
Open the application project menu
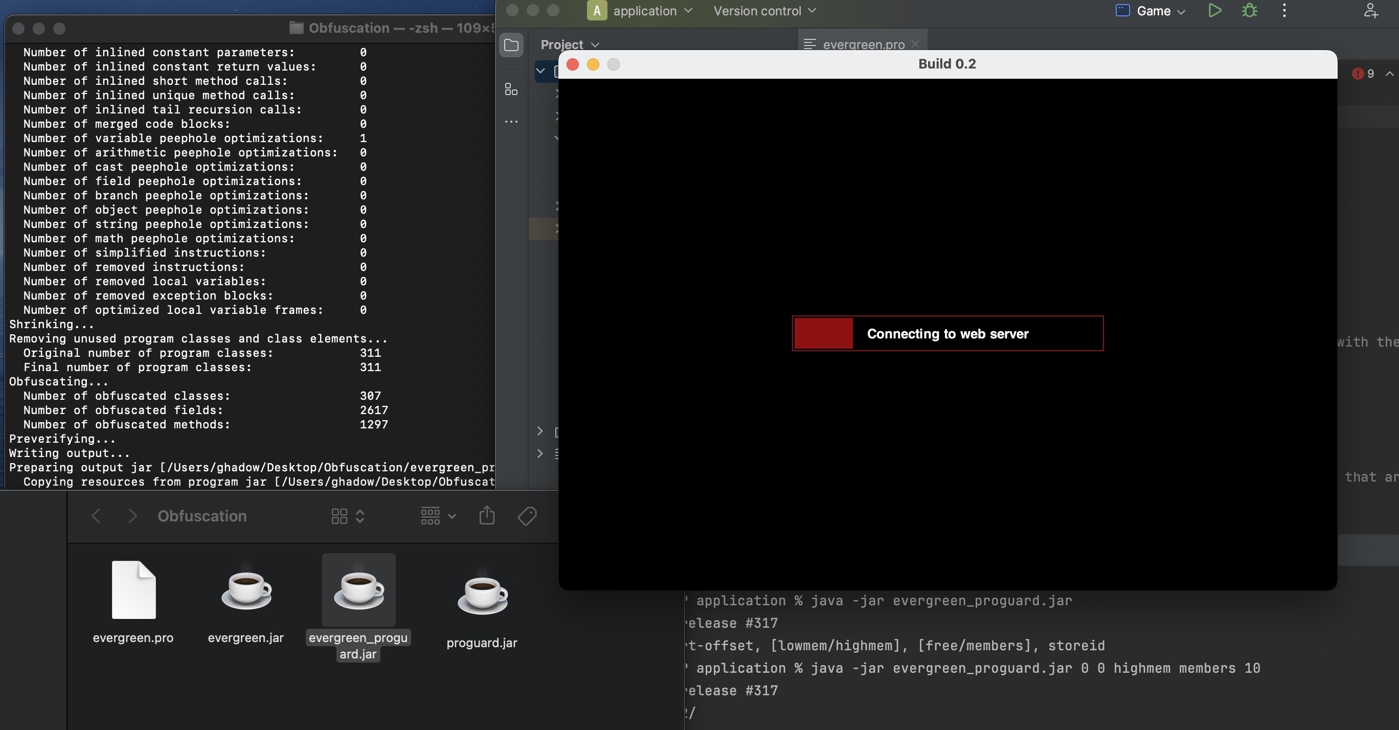(x=646, y=10)
